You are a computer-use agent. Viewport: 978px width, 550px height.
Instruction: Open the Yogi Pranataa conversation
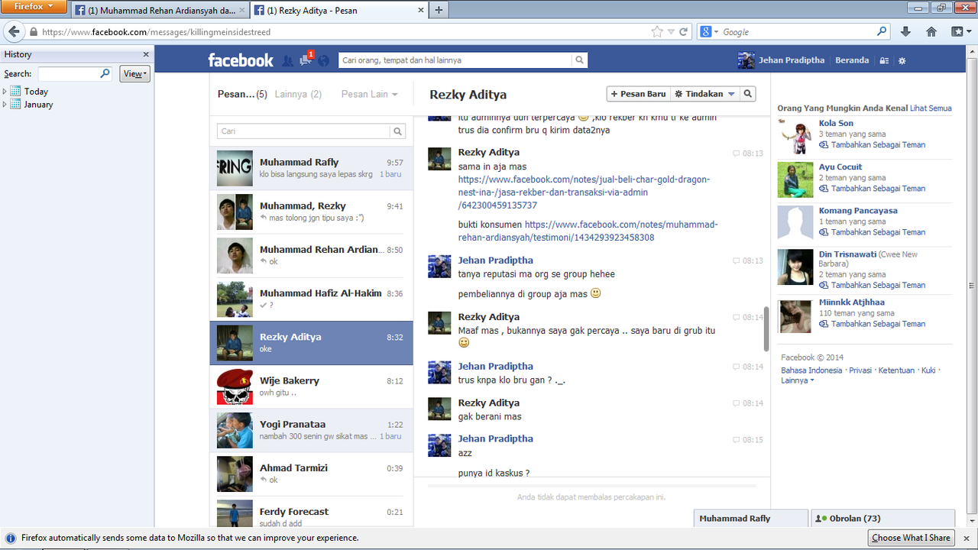pos(311,430)
